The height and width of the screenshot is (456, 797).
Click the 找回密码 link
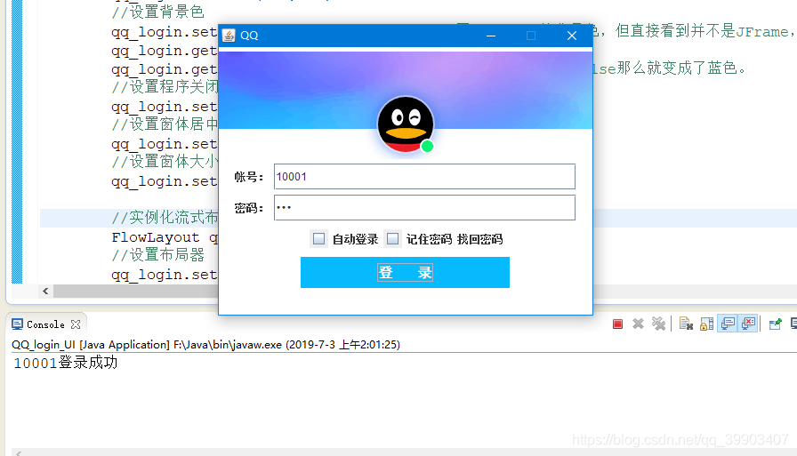[x=479, y=239]
